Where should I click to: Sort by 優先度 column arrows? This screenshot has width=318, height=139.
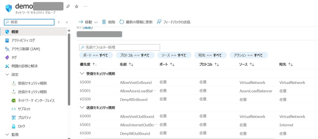[95, 64]
